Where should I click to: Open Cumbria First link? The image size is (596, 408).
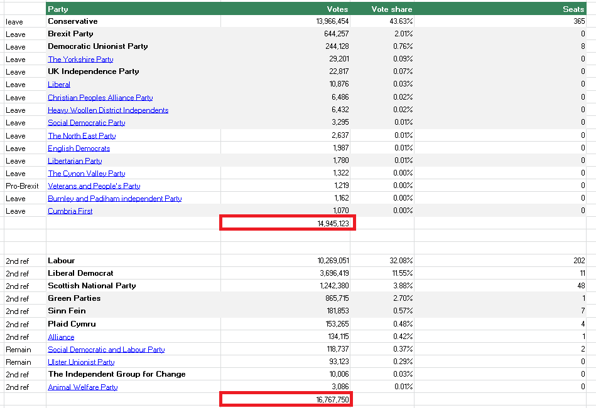click(70, 211)
